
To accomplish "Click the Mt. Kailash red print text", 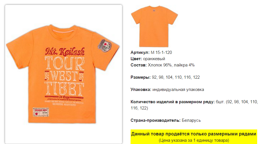I will pyautogui.click(x=65, y=52).
